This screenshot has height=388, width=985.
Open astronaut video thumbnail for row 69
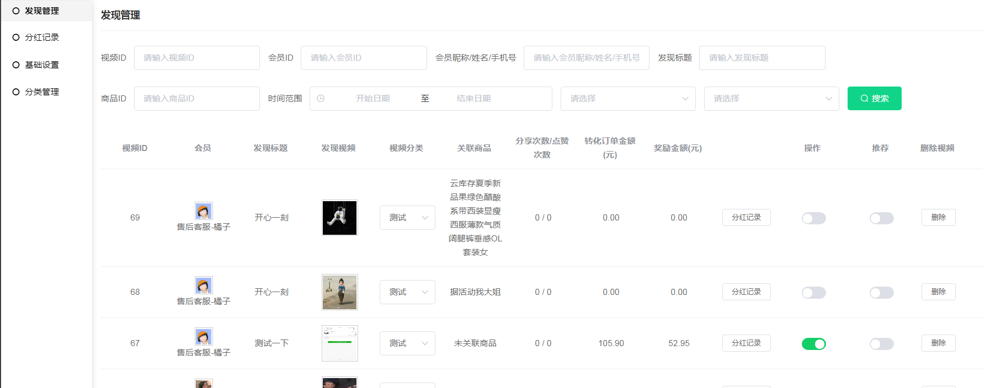[340, 218]
